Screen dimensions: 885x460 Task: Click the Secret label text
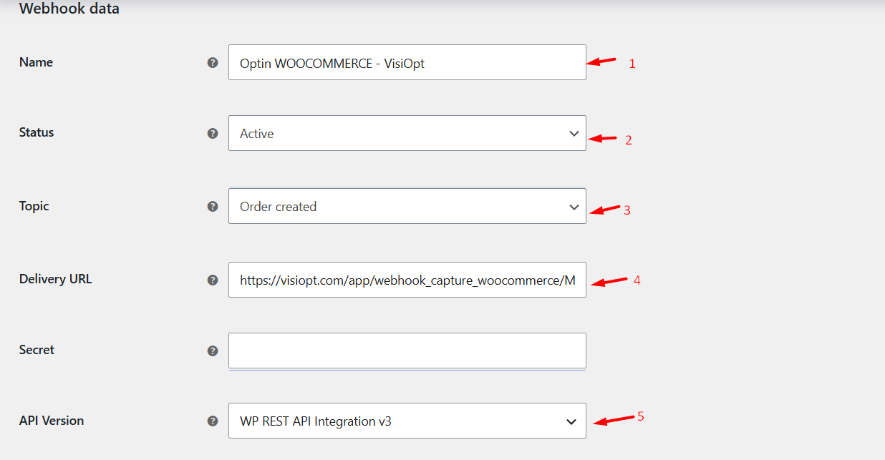coord(37,350)
